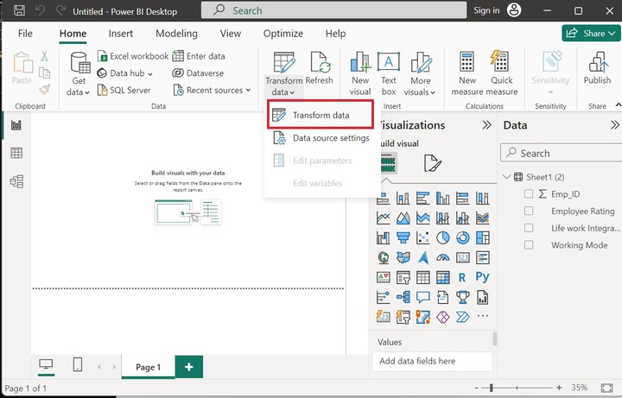Open more visuals ellipsis in gallery
This screenshot has width=622, height=398.
482,316
